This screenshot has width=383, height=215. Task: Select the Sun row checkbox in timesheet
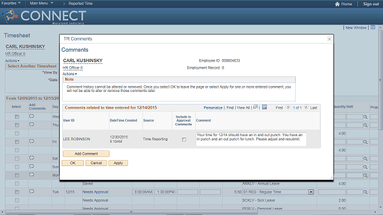[17, 167]
